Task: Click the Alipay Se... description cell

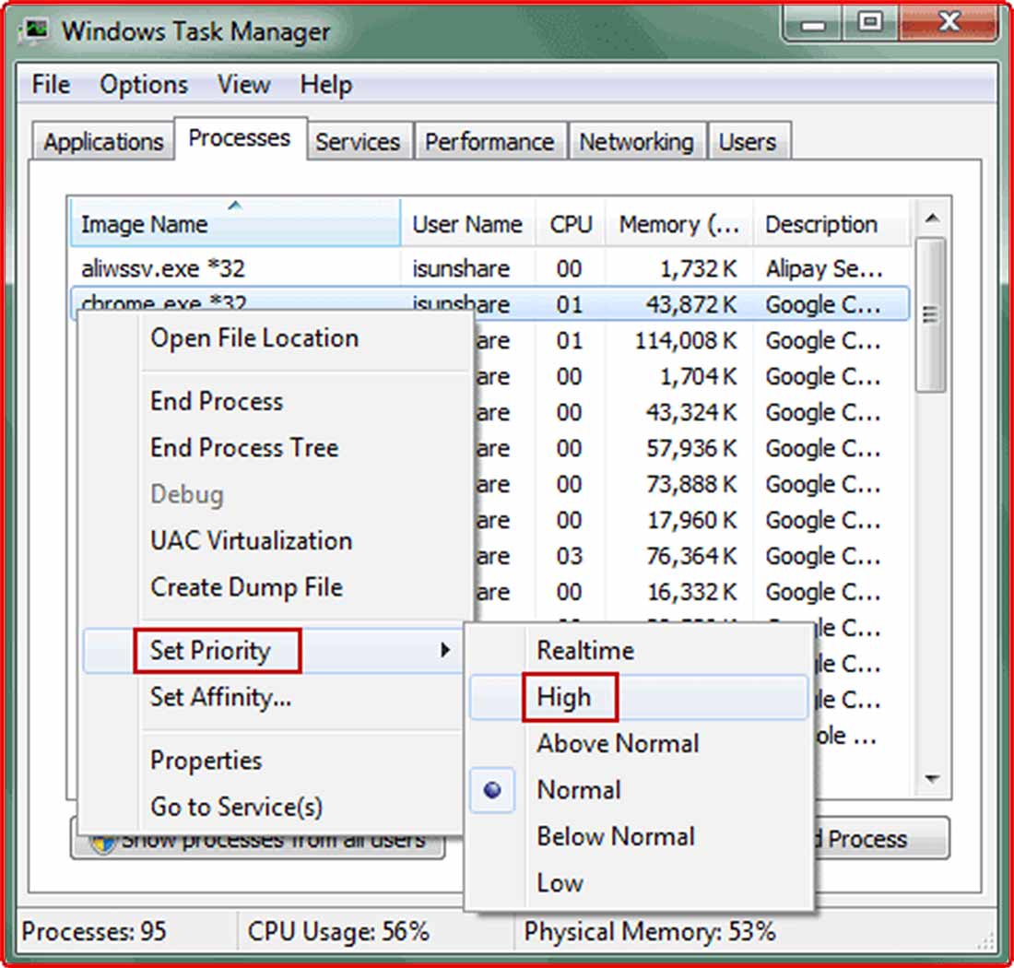Action: [x=824, y=268]
